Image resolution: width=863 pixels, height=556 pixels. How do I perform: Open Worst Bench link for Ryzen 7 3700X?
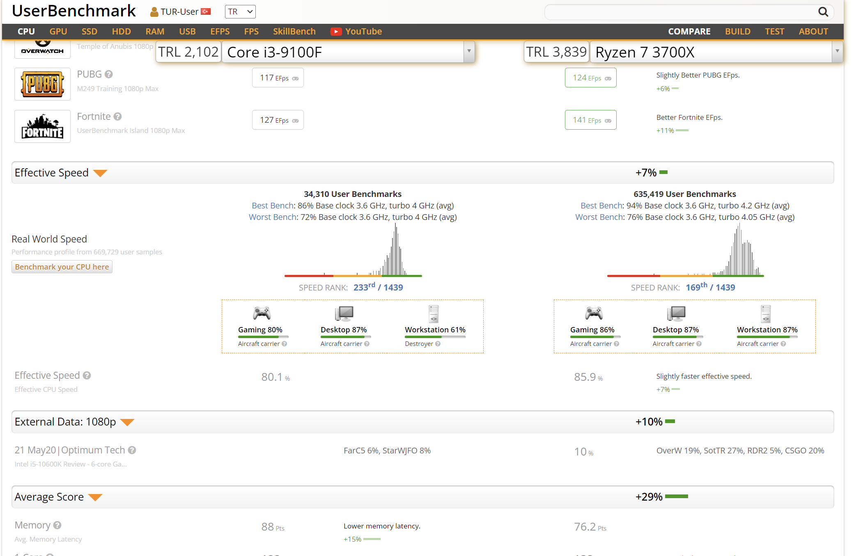pyautogui.click(x=599, y=217)
